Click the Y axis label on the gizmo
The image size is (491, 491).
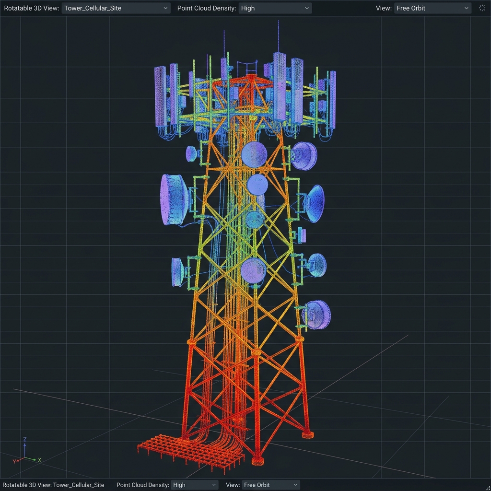[14, 462]
